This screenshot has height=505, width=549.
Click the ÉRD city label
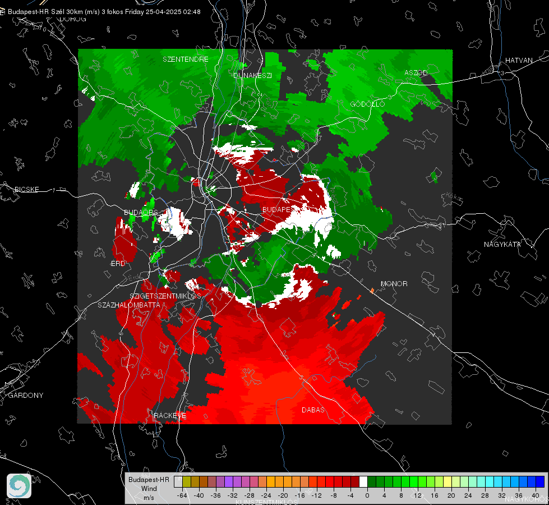[118, 264]
